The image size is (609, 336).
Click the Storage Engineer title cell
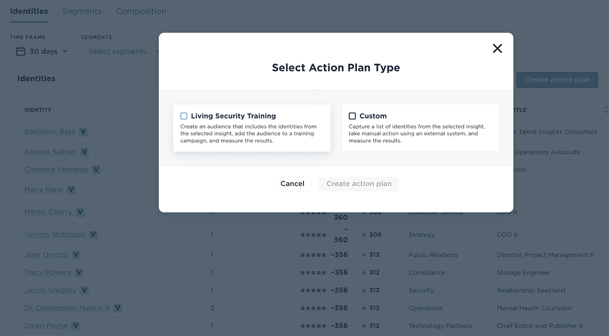coord(523,273)
